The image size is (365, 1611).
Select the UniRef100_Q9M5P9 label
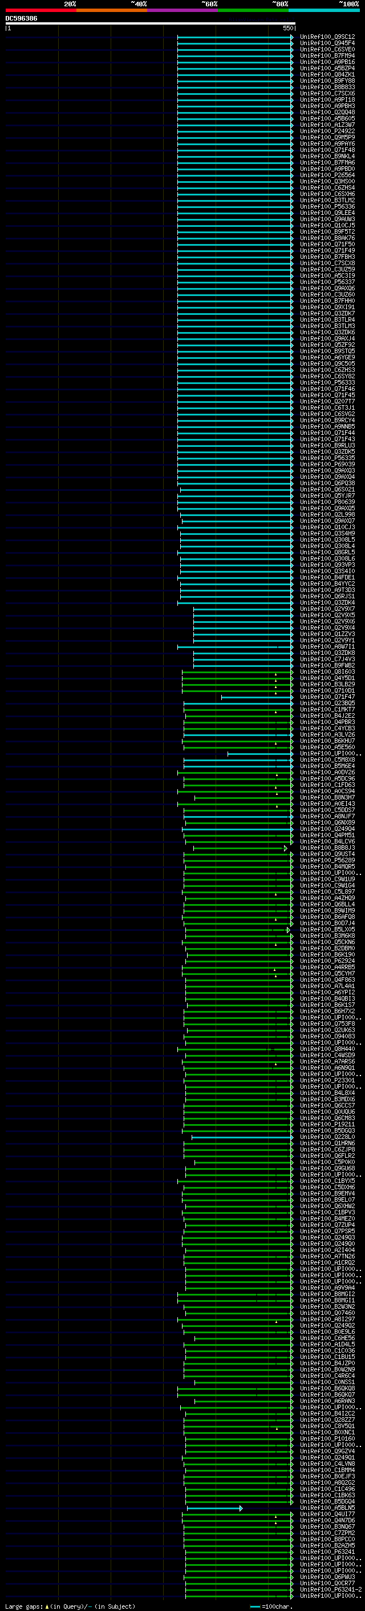(327, 138)
